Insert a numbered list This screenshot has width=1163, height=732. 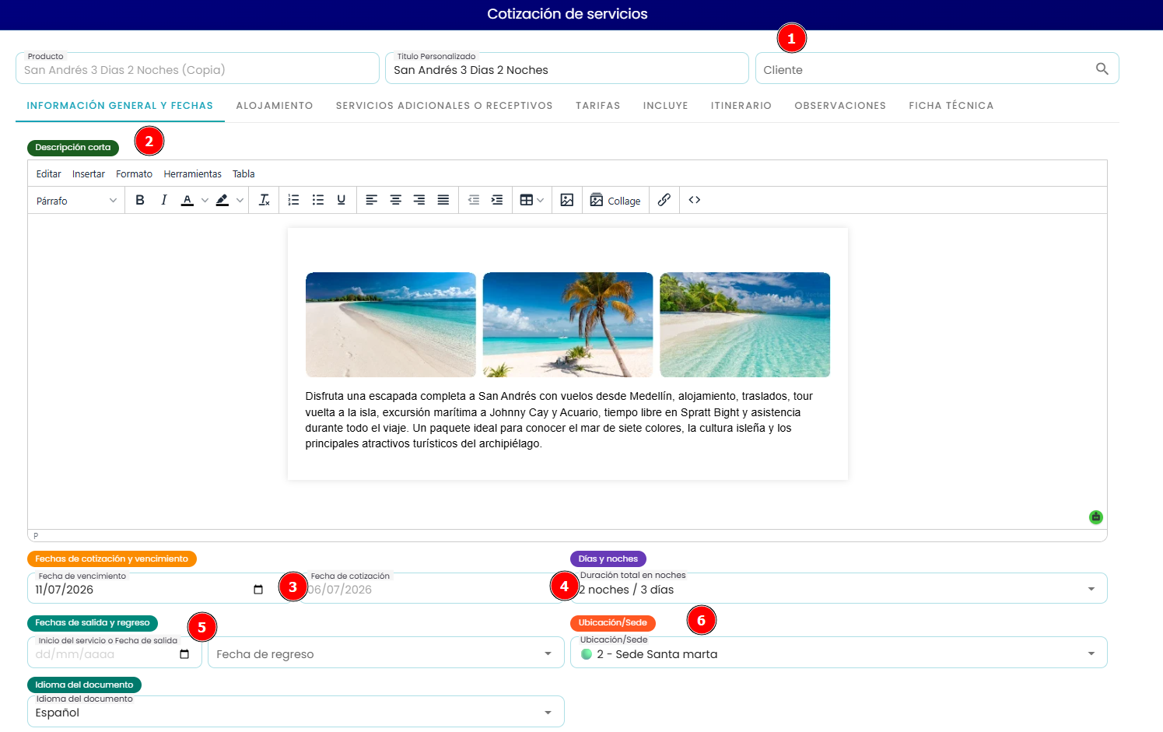pyautogui.click(x=293, y=200)
